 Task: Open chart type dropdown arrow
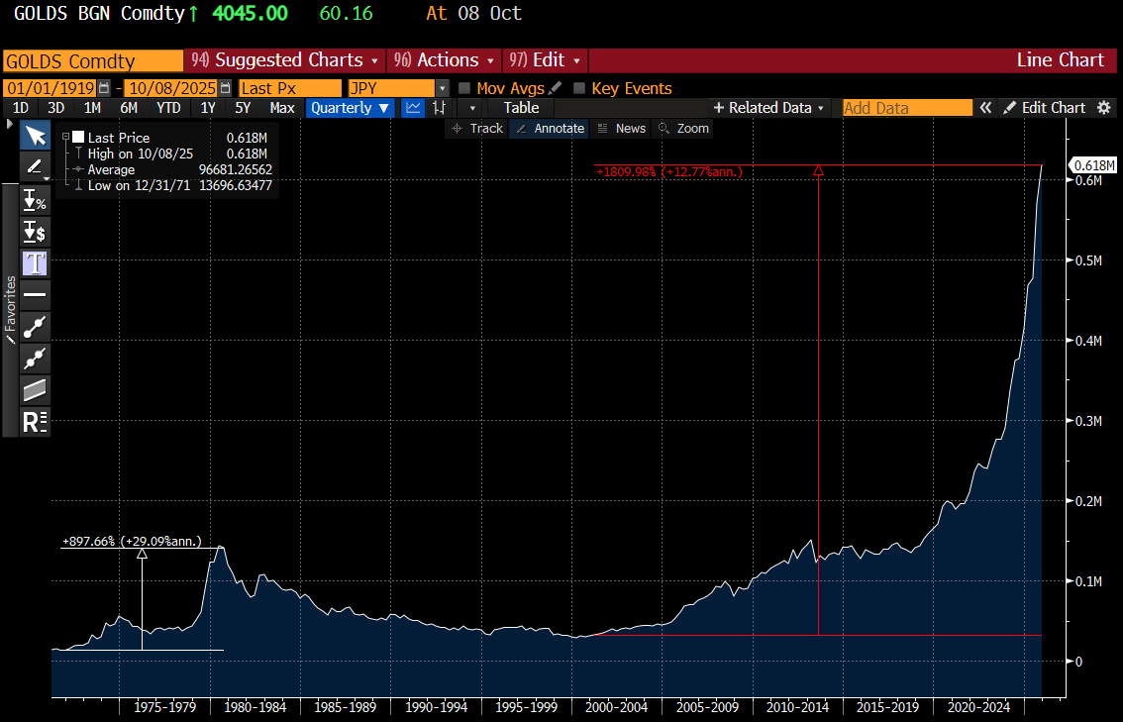click(472, 107)
